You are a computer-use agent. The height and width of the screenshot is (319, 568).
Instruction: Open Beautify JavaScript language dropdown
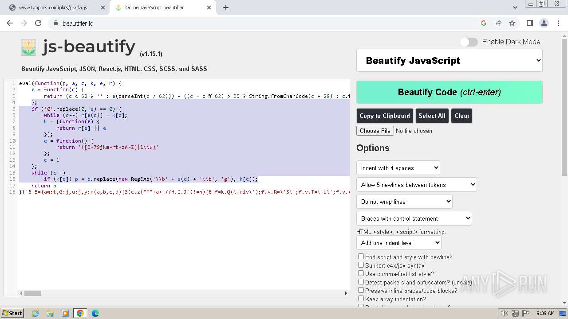pos(450,61)
